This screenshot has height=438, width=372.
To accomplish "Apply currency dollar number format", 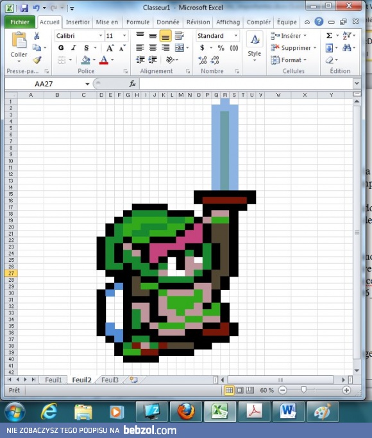I will [x=202, y=48].
